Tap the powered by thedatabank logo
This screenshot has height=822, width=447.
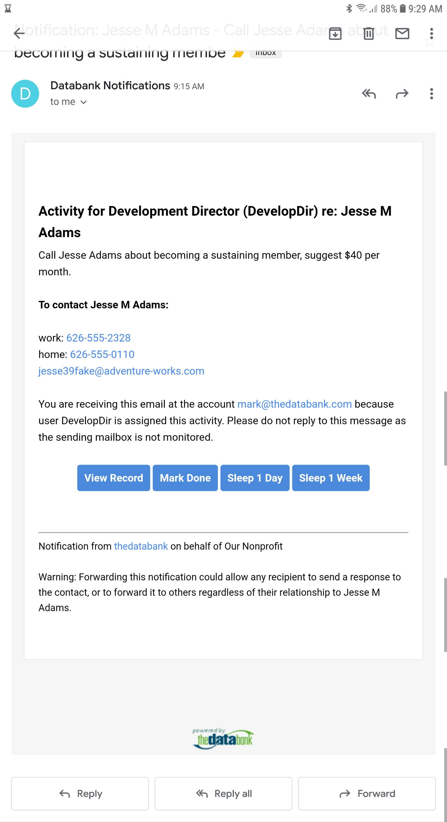pos(223,738)
